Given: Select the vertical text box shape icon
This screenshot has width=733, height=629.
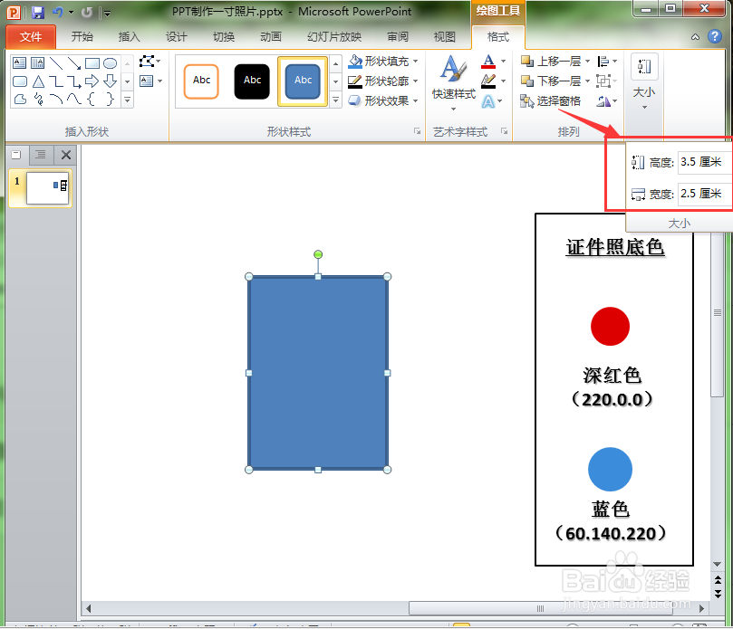Looking at the screenshot, I should (37, 62).
